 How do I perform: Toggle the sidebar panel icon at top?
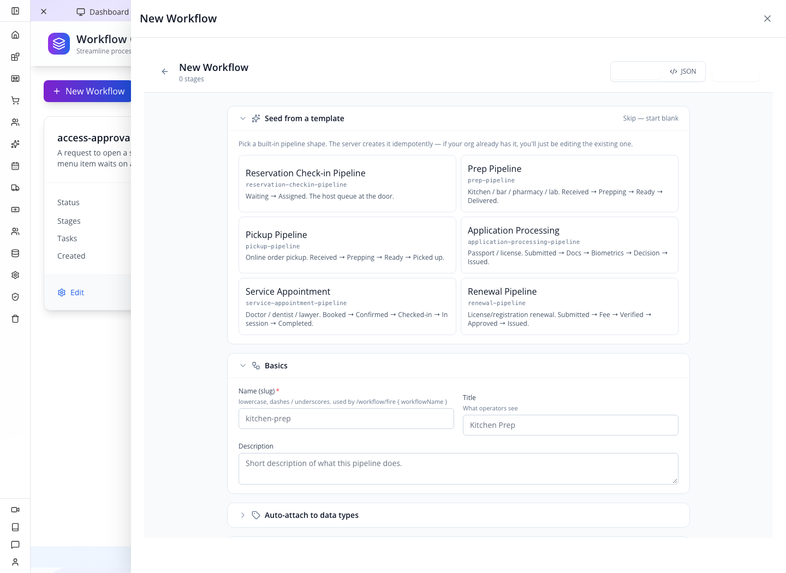click(15, 11)
